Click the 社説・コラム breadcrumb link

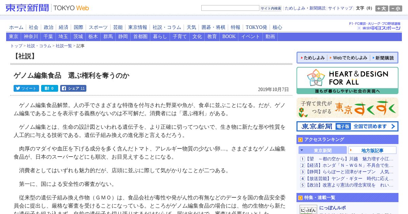click(x=39, y=46)
